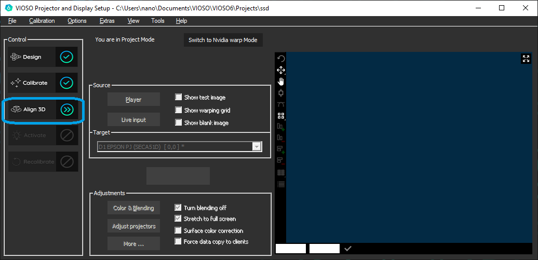Open the Extras menu

point(107,21)
